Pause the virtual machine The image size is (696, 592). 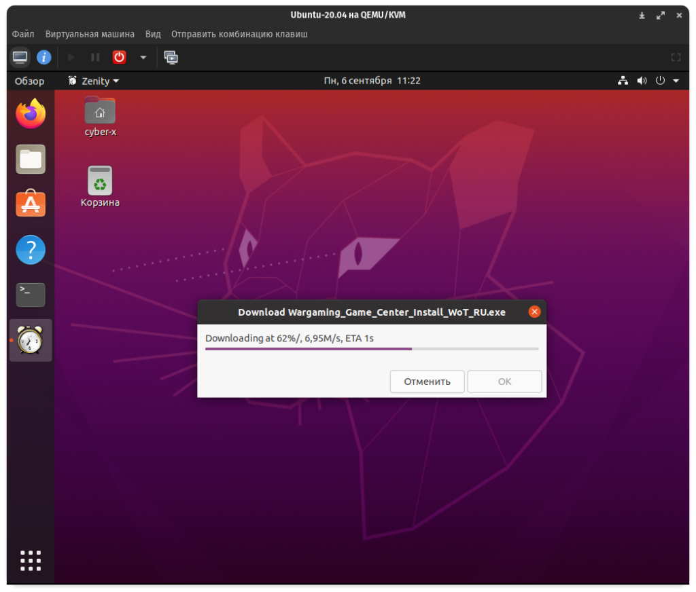tap(95, 58)
